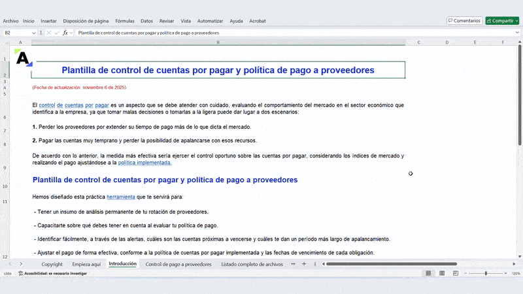Adjust the zoom slider in status bar
Viewport: 523px width, 294px height.
pos(486,273)
